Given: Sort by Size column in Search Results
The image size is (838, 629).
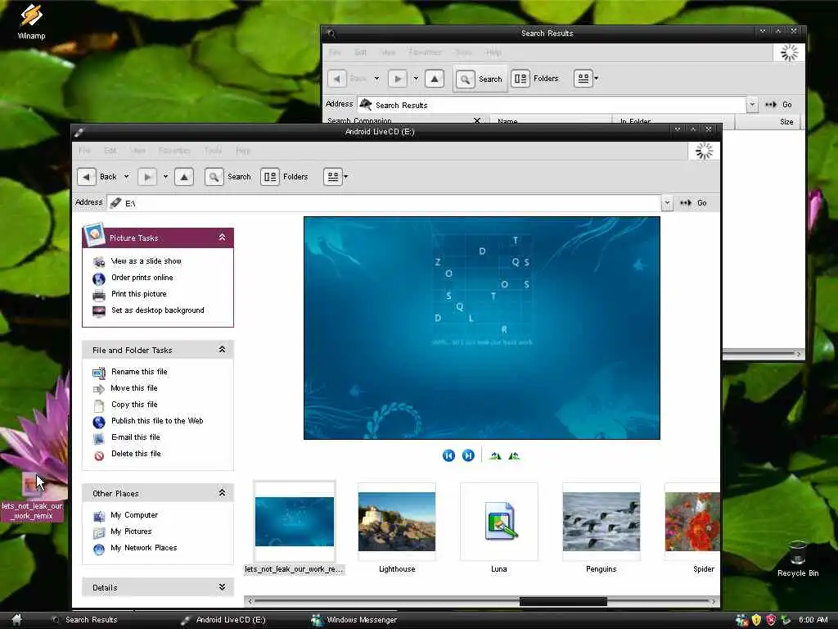Looking at the screenshot, I should (770, 121).
